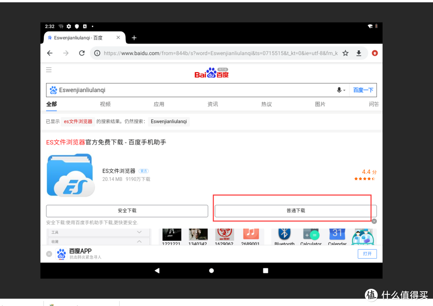Tap the Android back navigation button
Image resolution: width=433 pixels, height=306 pixels.
click(157, 270)
